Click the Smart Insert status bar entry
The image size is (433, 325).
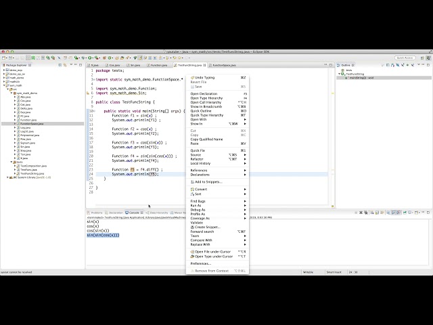pyautogui.click(x=334, y=272)
